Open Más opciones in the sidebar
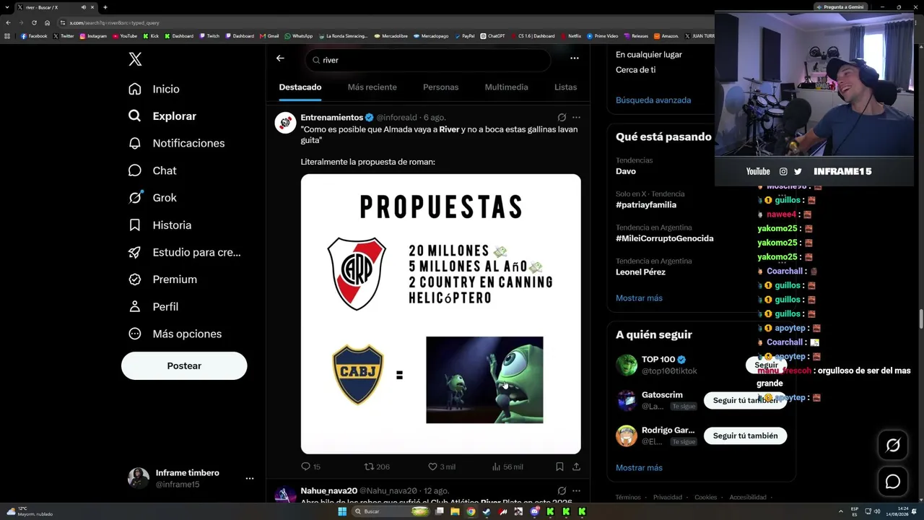 (x=175, y=334)
